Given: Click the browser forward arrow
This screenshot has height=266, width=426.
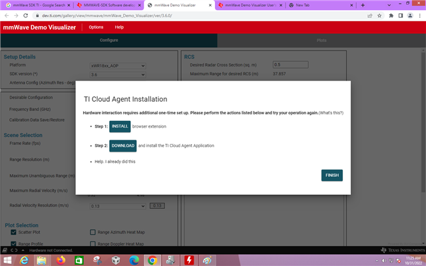Looking at the screenshot, I should pos(16,16).
